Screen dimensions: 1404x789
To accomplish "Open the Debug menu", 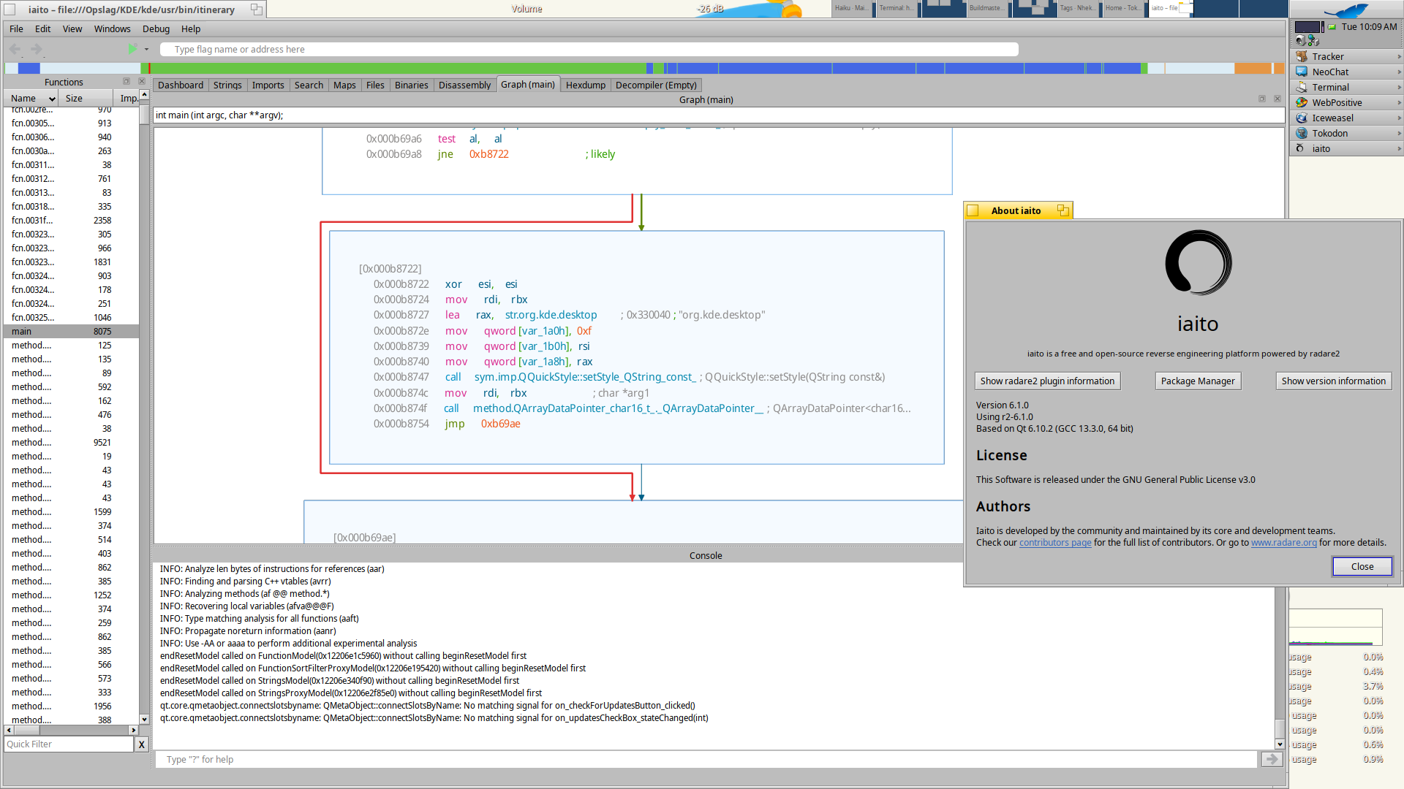I will [156, 29].
